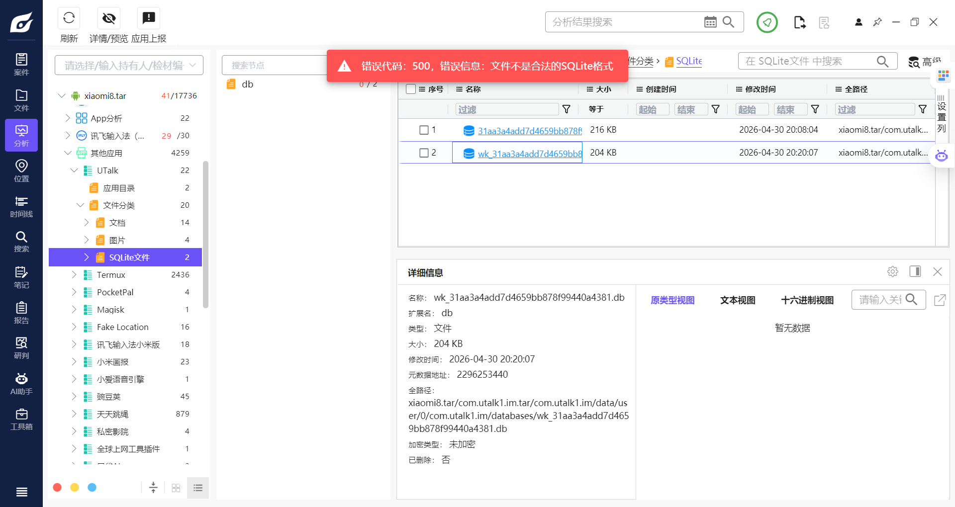The width and height of the screenshot is (955, 507).
Task: Open detail view in external window icon
Action: pos(940,300)
